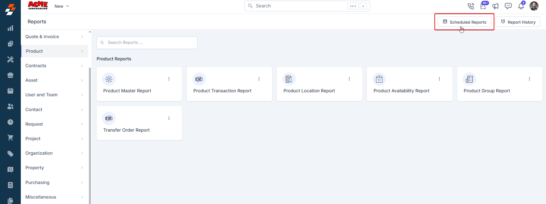Select the Contact report category
546x204 pixels.
tap(54, 110)
